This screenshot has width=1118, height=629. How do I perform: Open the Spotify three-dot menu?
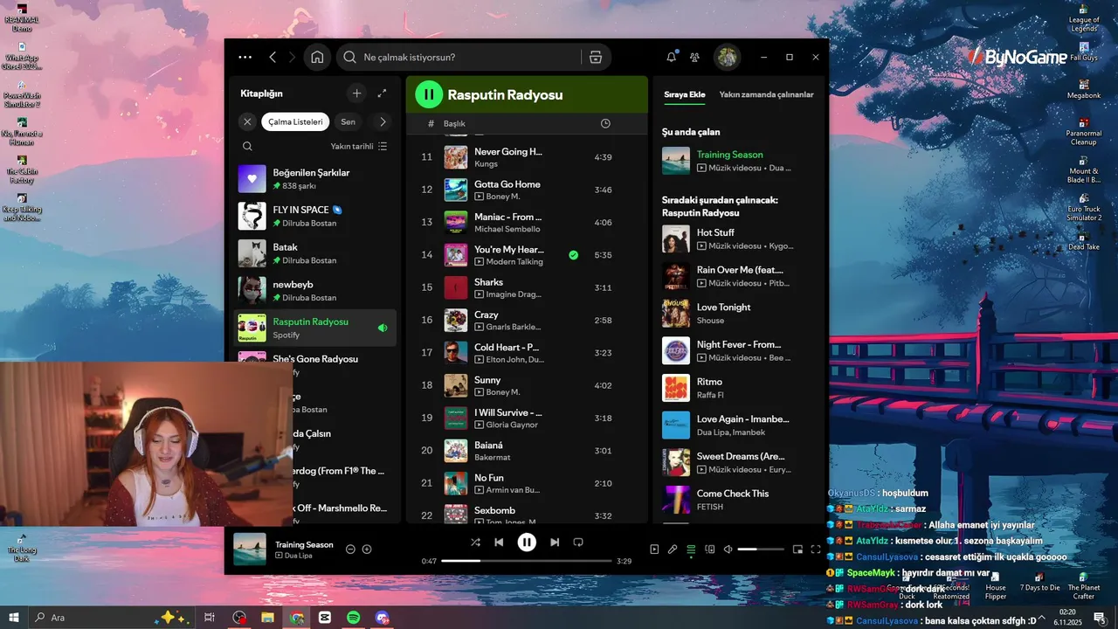pos(245,57)
